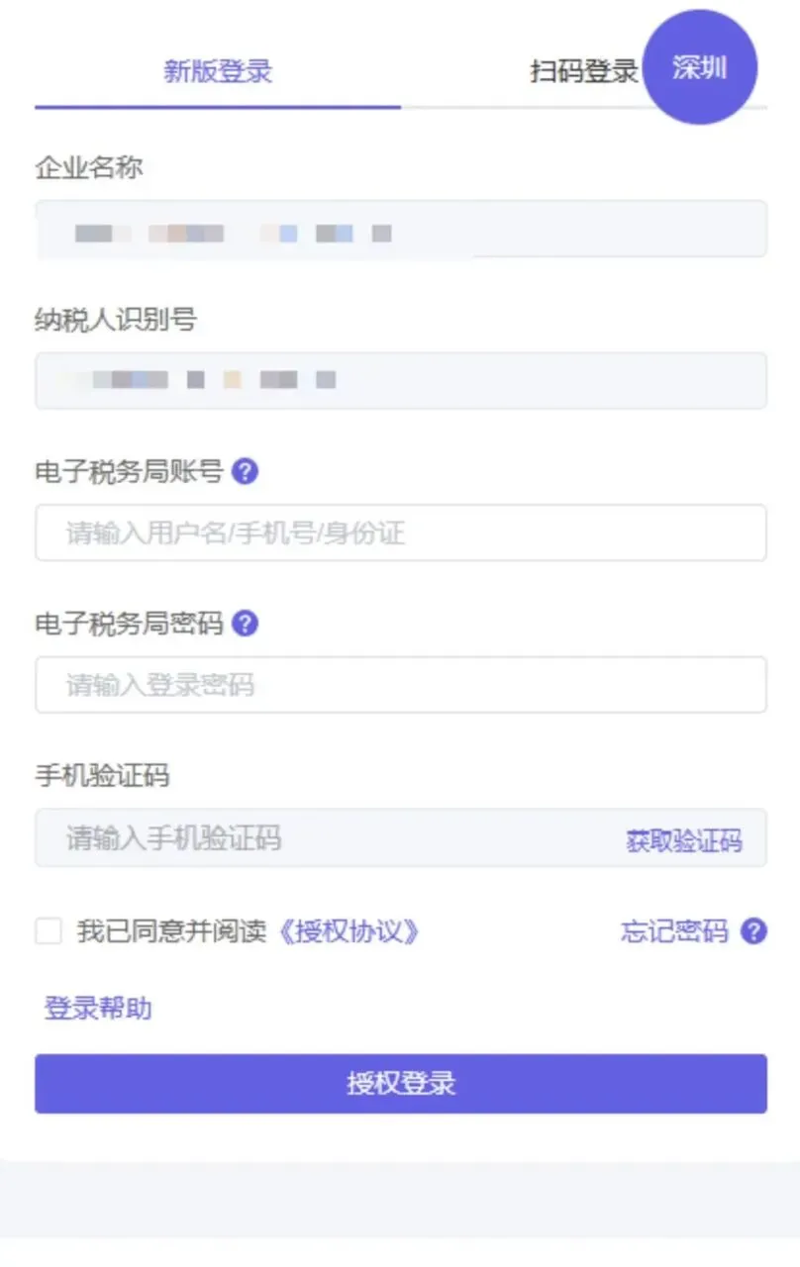Image resolution: width=800 pixels, height=1267 pixels.
Task: Click help icon beside 电子税务局密码
Action: (x=245, y=624)
